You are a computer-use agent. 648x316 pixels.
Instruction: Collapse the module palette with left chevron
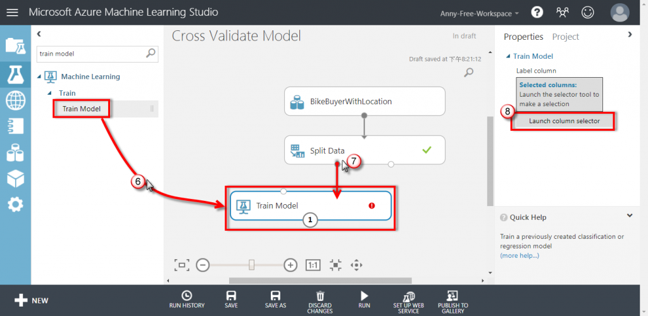coord(39,34)
